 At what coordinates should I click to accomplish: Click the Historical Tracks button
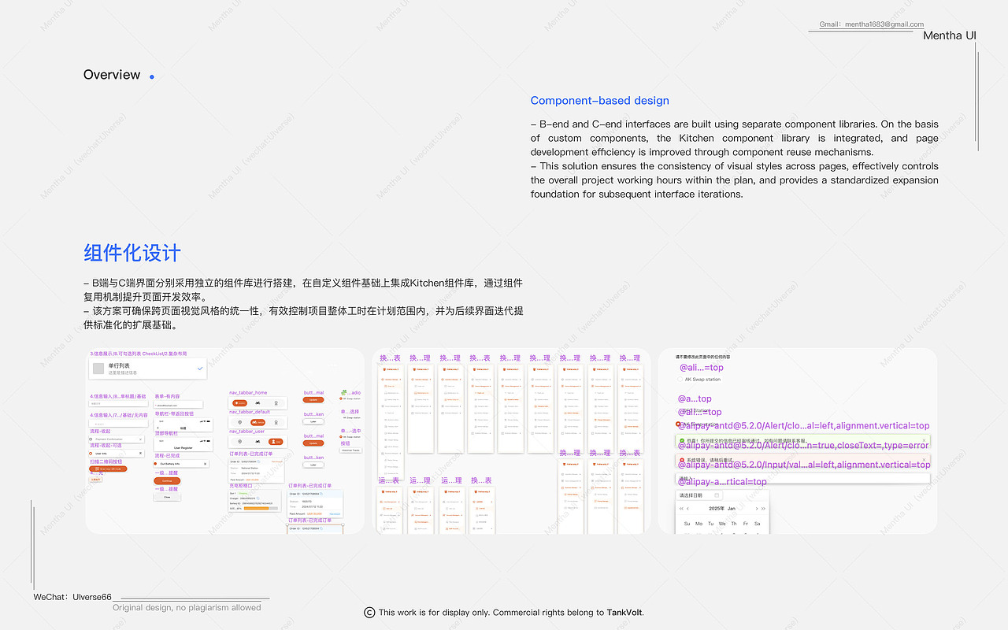[350, 450]
